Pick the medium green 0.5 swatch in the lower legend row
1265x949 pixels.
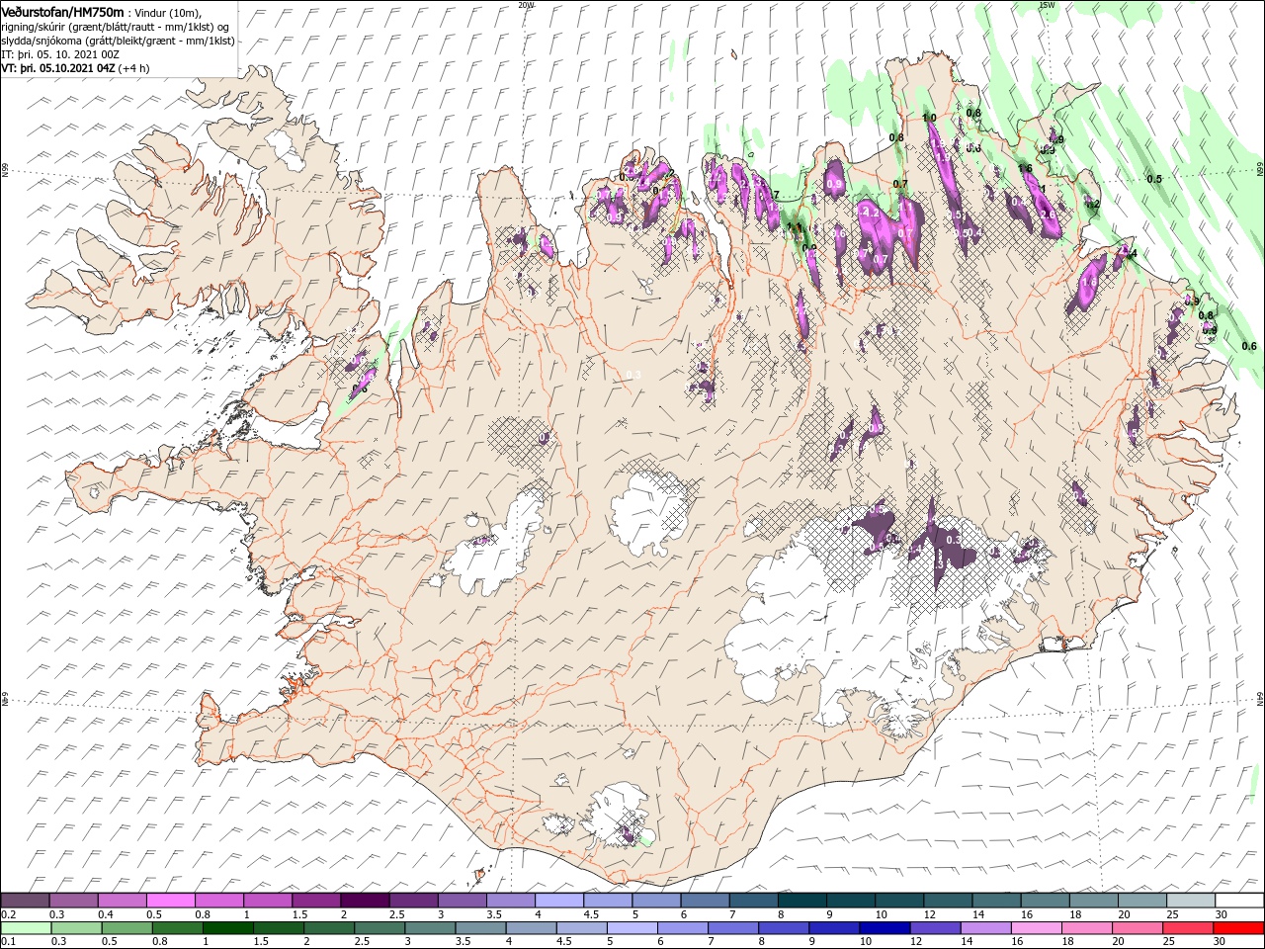(126, 928)
